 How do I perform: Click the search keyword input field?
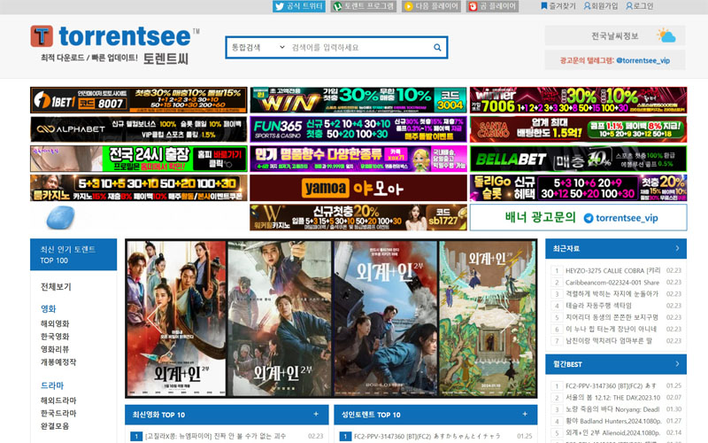pyautogui.click(x=359, y=48)
